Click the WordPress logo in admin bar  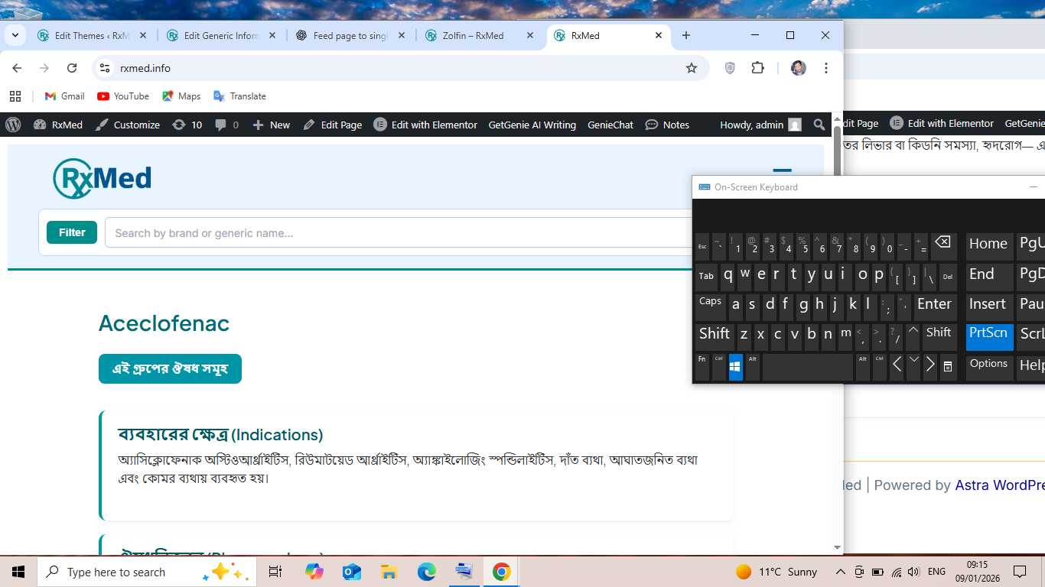click(13, 125)
